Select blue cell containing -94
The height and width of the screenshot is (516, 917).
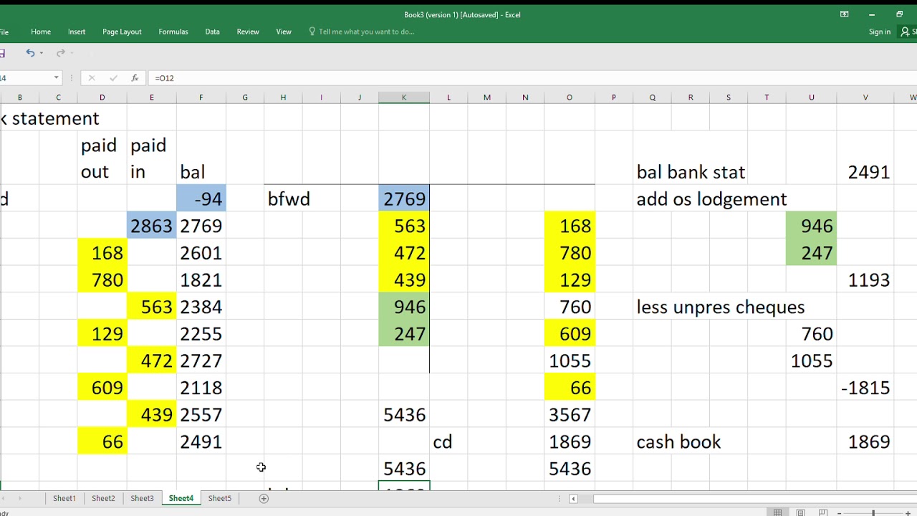point(201,199)
